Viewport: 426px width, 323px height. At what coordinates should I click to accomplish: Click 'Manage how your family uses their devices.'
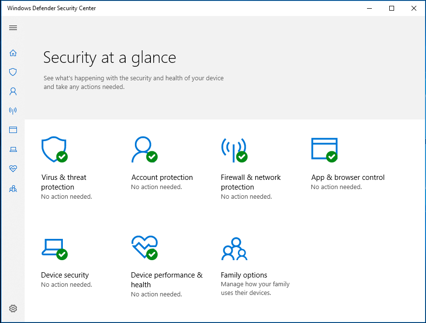(x=255, y=289)
